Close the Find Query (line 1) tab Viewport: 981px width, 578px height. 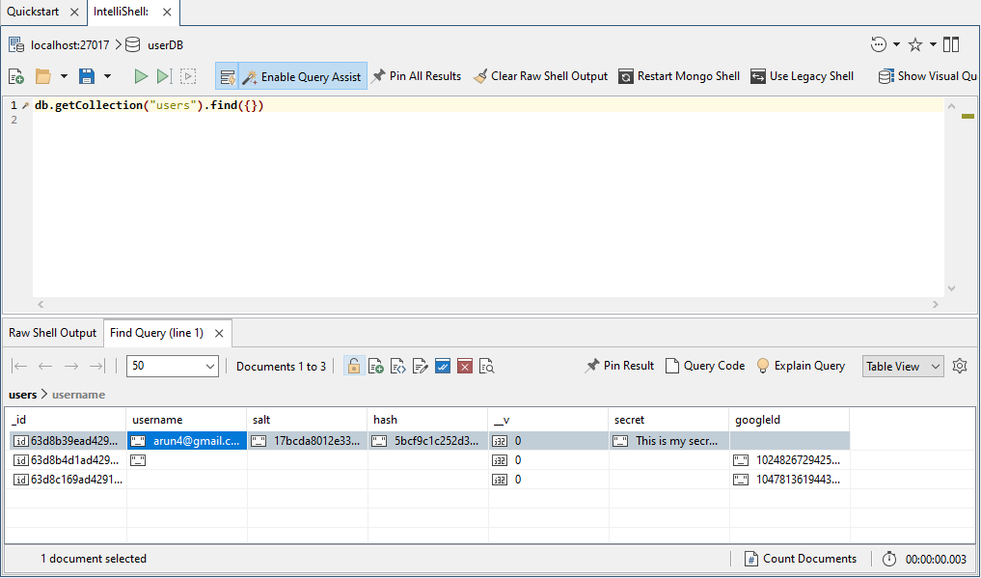click(x=219, y=334)
